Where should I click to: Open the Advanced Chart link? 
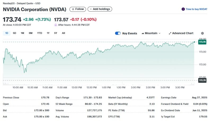click(x=181, y=33)
